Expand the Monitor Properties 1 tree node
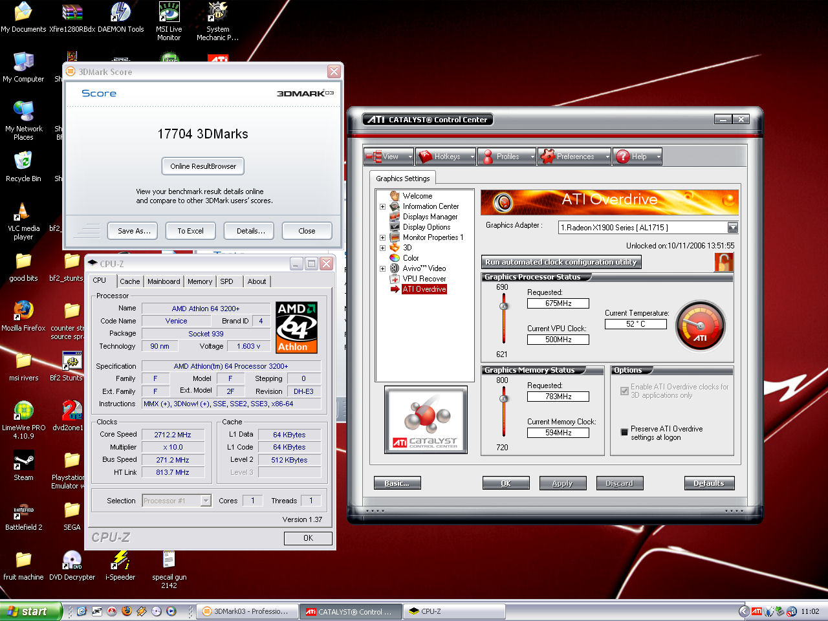Viewport: 828px width, 621px height. 382,237
